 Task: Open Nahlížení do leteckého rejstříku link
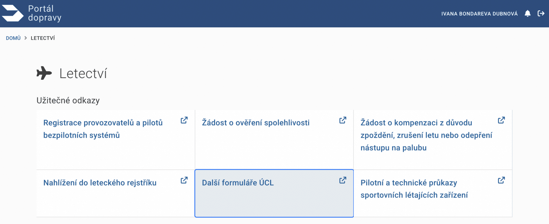tap(100, 183)
